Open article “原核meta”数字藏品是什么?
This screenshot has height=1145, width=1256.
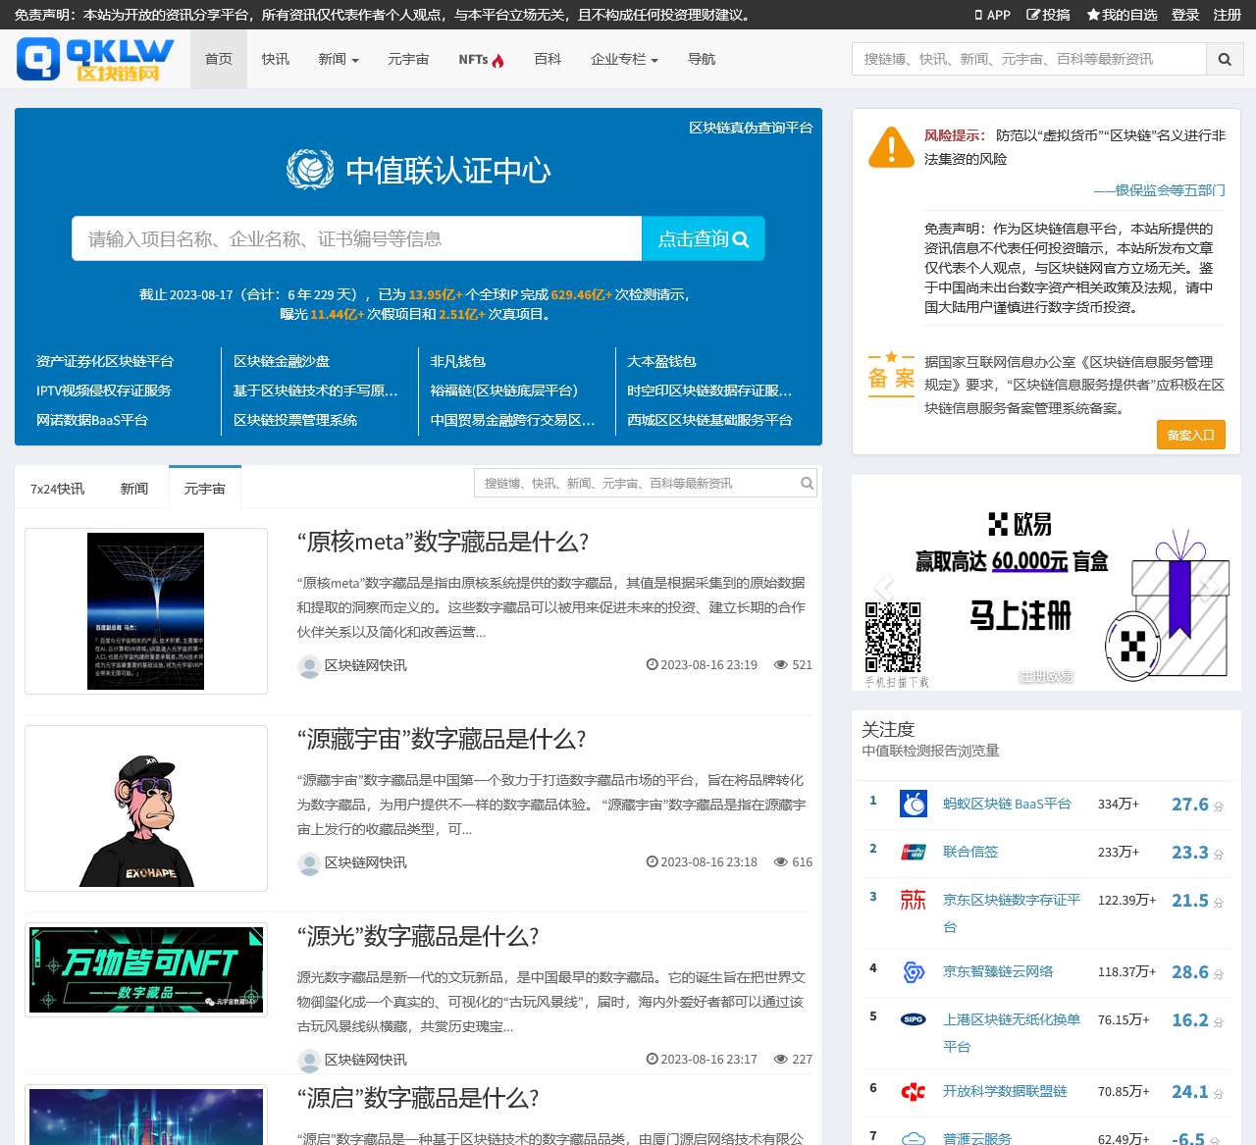pos(443,542)
